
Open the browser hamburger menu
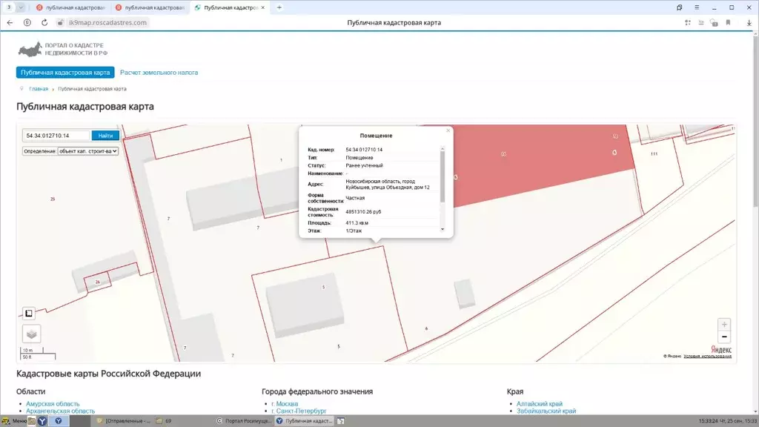pyautogui.click(x=697, y=7)
